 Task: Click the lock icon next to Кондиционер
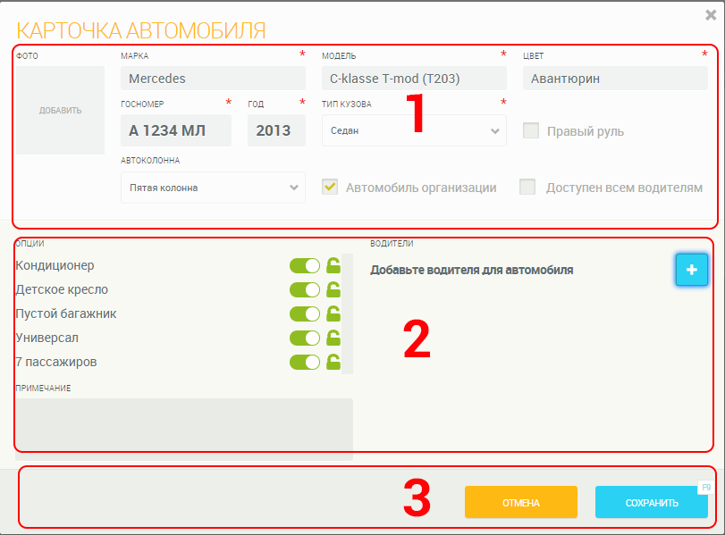pyautogui.click(x=333, y=265)
